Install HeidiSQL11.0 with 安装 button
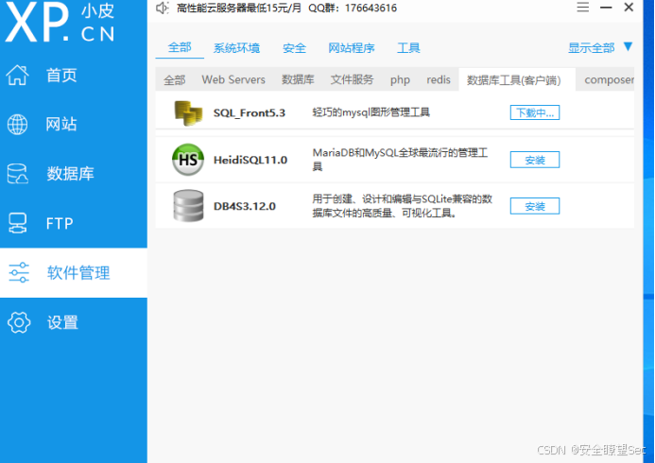Screen dimensions: 655x463 [535, 160]
